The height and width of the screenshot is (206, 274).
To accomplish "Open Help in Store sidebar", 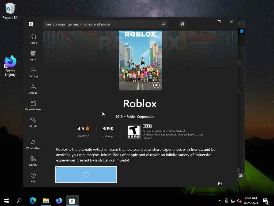I will pyautogui.click(x=33, y=178).
